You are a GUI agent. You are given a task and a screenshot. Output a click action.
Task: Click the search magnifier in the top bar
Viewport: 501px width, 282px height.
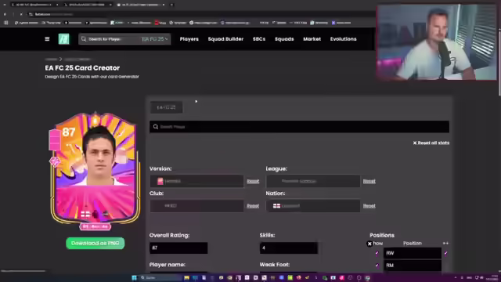click(84, 39)
